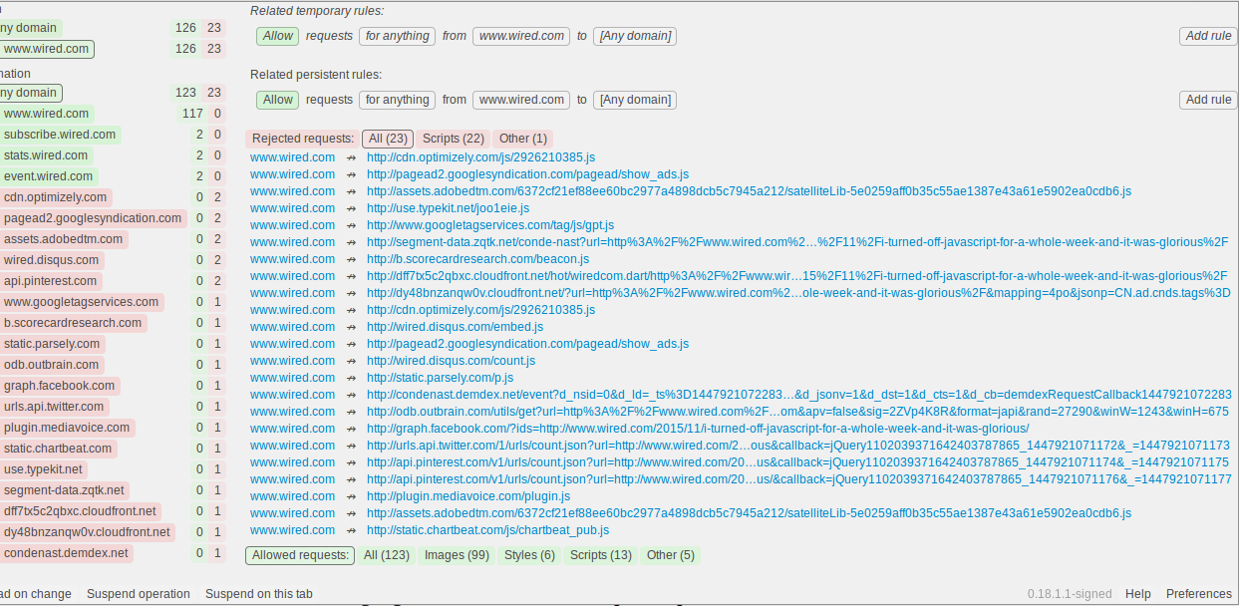Select www.wired.com origin domain
The height and width of the screenshot is (606, 1239).
coord(46,49)
